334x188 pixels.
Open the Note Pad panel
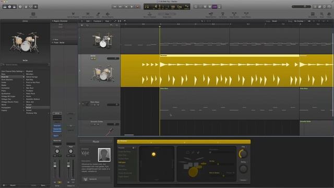[x=320, y=7]
